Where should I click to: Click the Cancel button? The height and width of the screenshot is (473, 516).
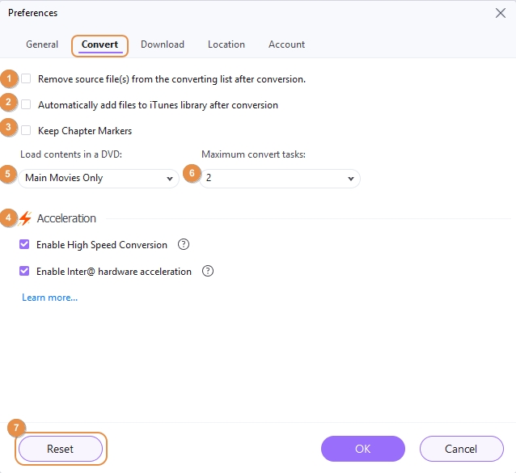pos(461,449)
